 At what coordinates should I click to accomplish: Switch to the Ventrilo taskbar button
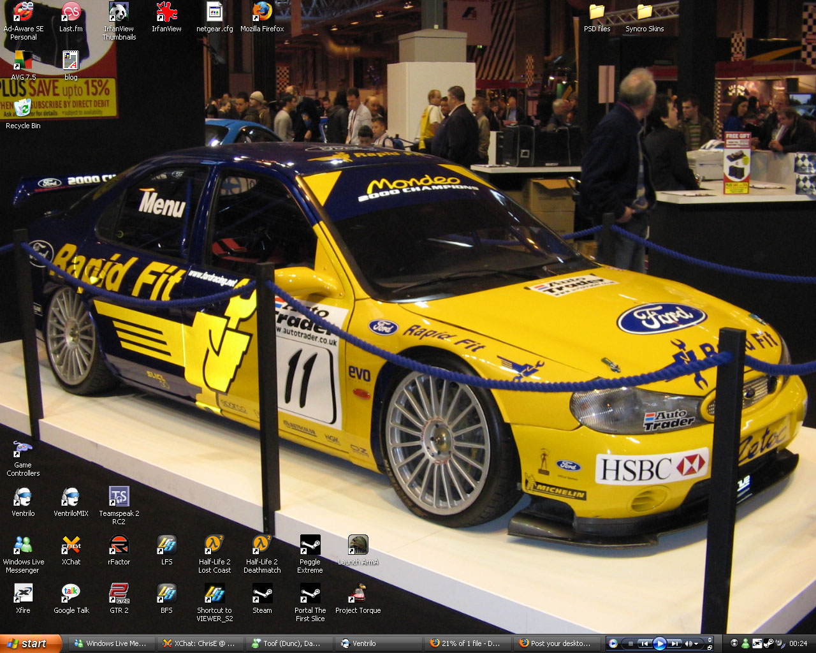377,643
